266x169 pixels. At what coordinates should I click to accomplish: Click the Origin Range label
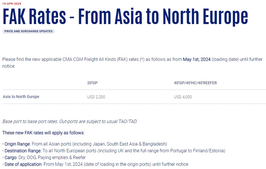tap(17, 144)
